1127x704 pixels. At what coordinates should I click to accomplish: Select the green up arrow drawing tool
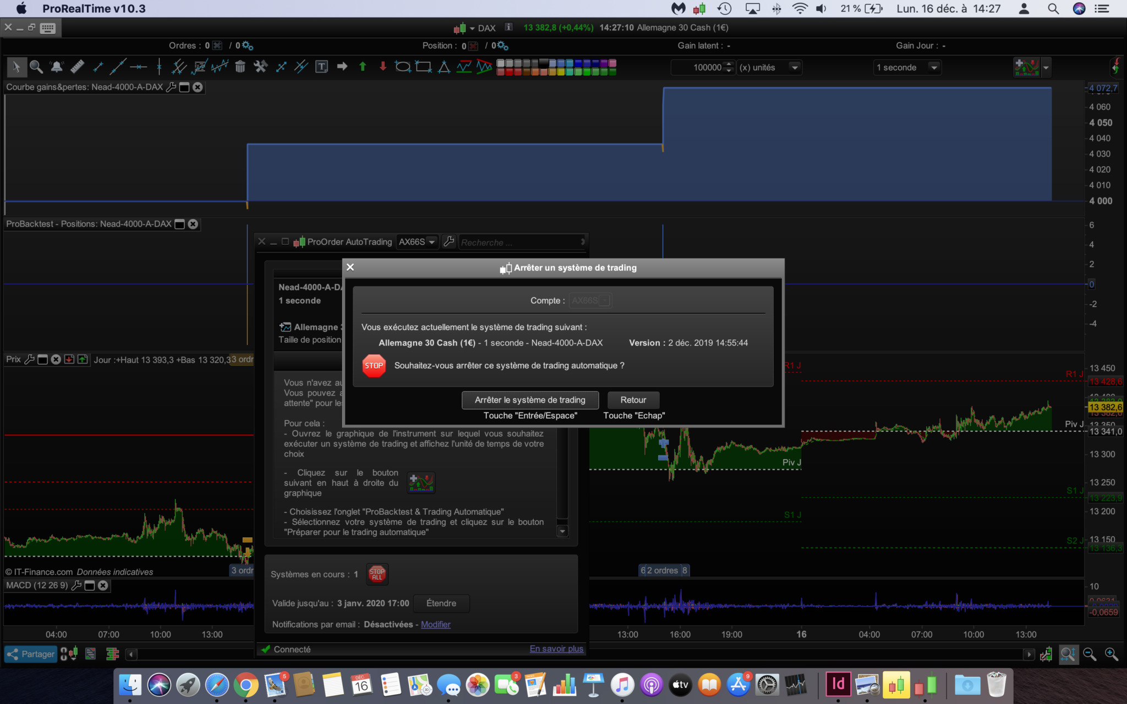pos(363,67)
